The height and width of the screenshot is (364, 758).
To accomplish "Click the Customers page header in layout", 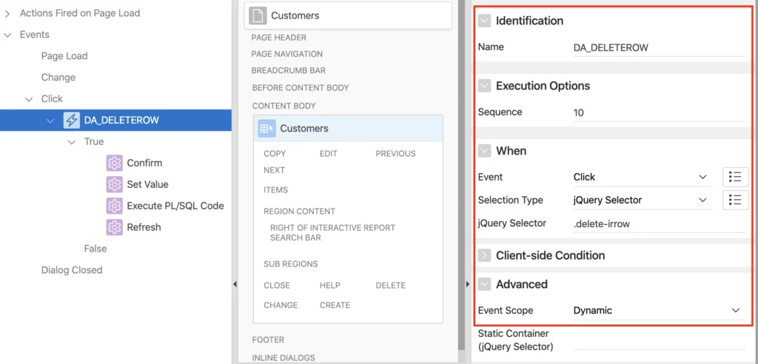I will tap(348, 16).
